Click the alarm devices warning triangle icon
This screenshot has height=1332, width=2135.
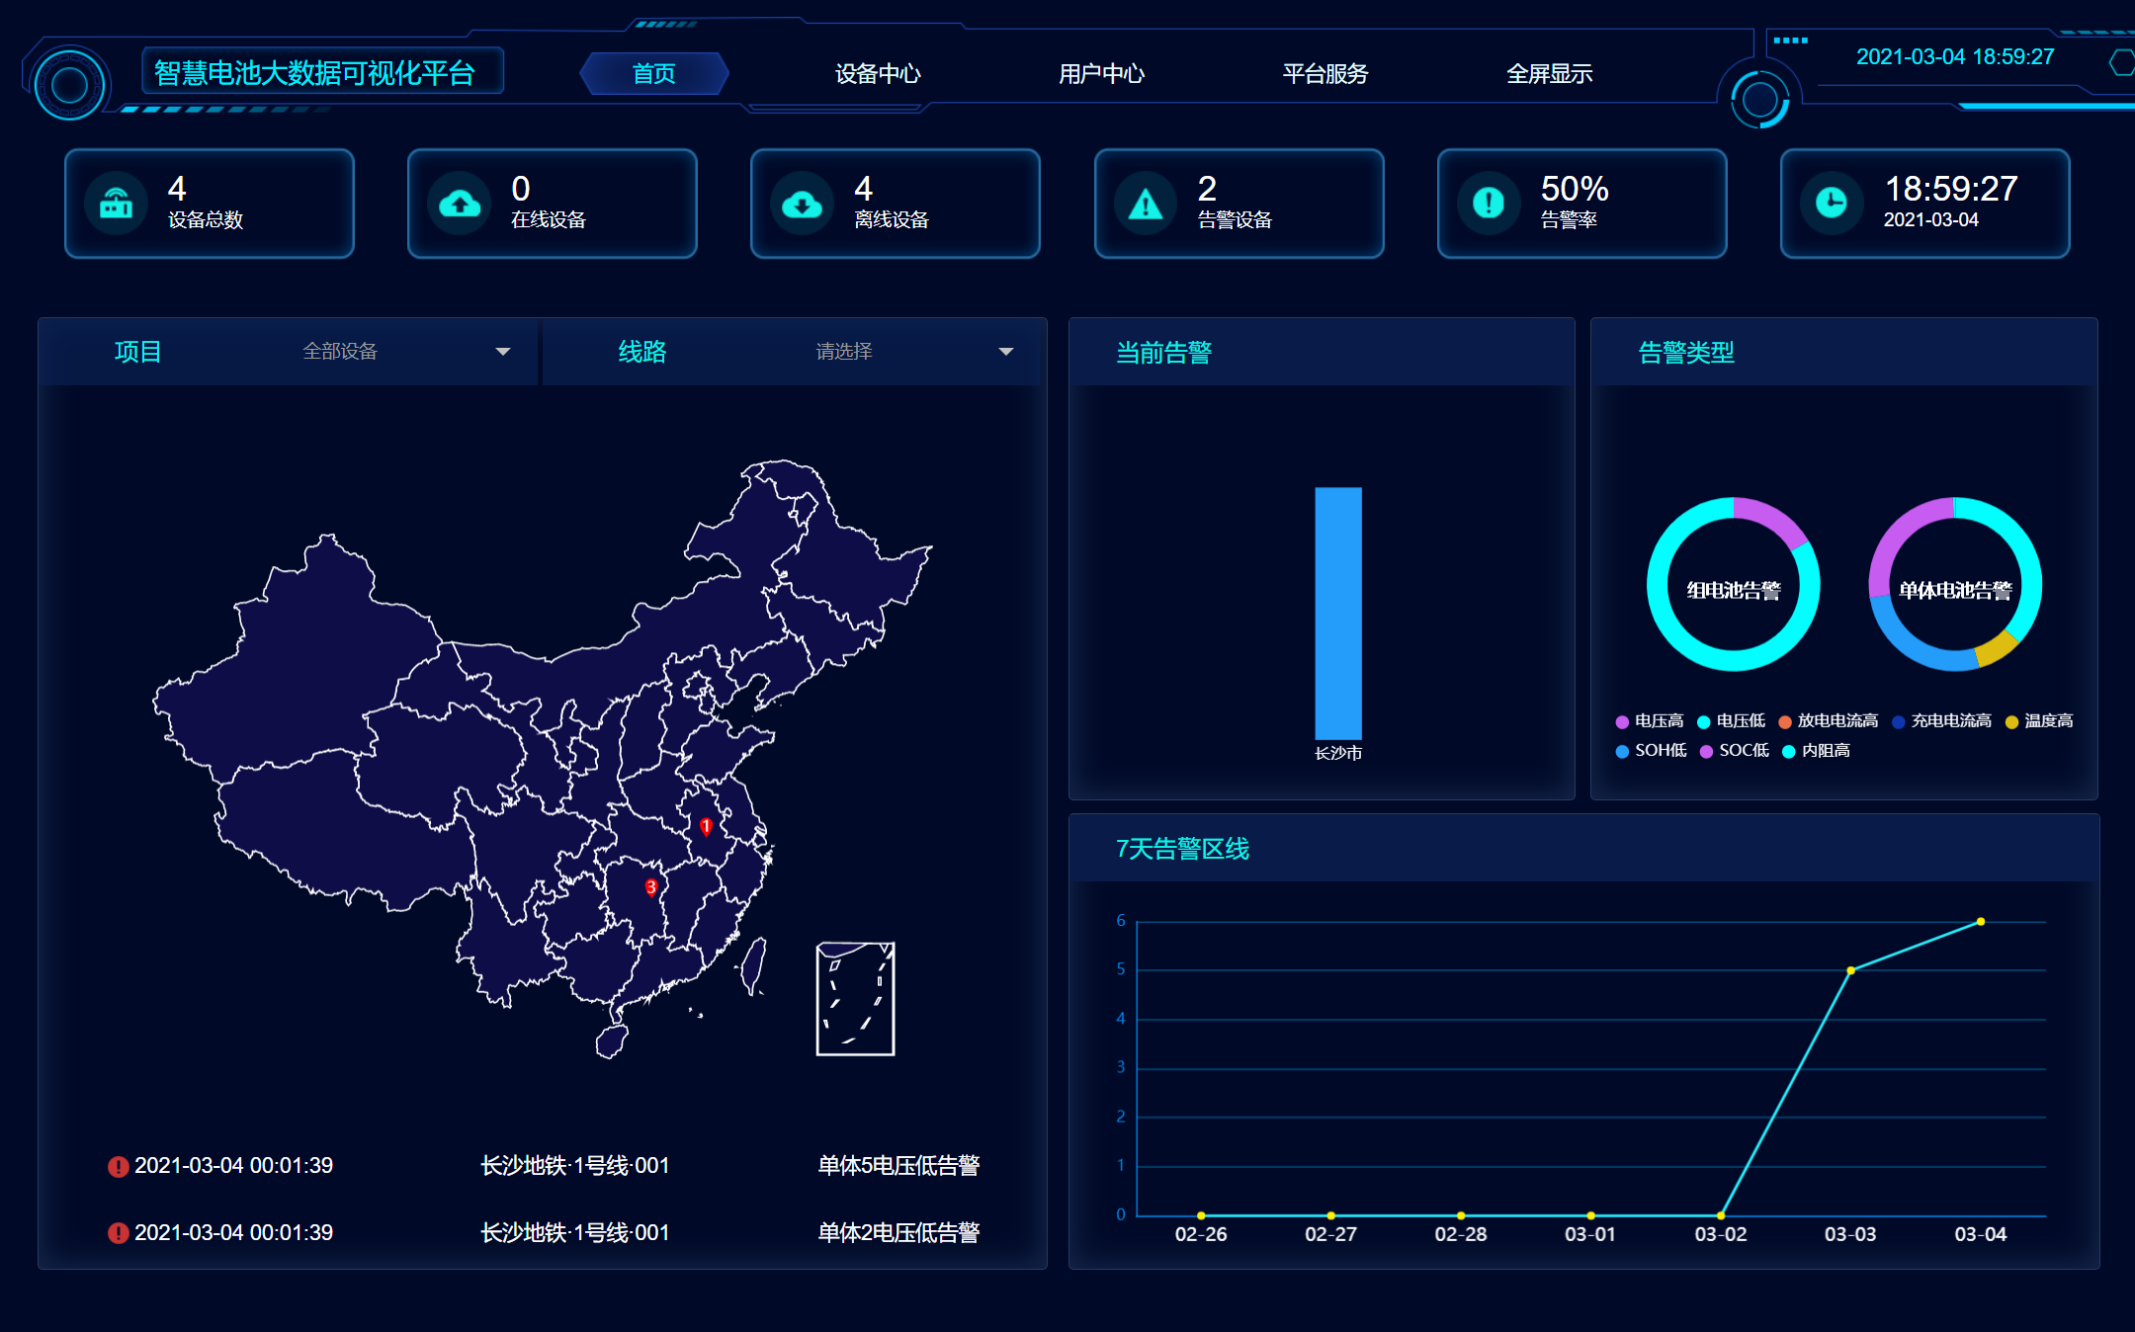(x=1146, y=204)
